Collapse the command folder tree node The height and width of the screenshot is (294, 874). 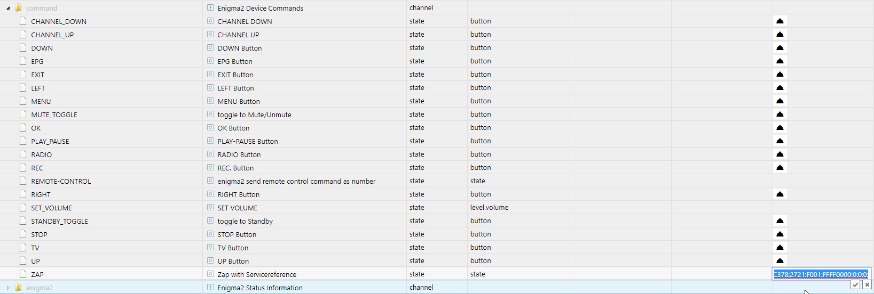click(x=8, y=8)
